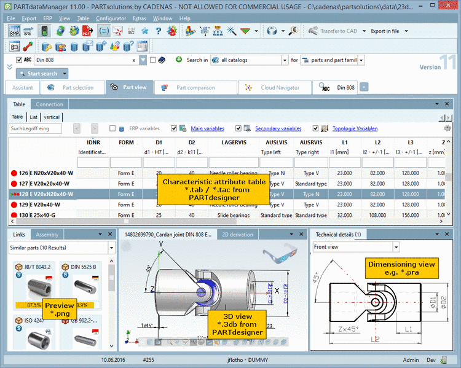The image size is (461, 368).
Task: Click the wrench tool icon in second toolbar row
Action: click(28, 46)
